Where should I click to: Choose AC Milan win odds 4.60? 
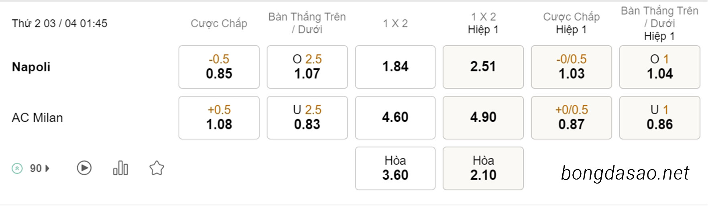click(395, 117)
